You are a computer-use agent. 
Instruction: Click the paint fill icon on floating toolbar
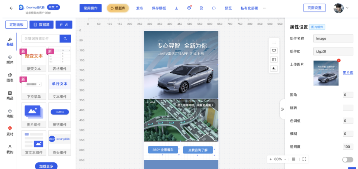274,68
